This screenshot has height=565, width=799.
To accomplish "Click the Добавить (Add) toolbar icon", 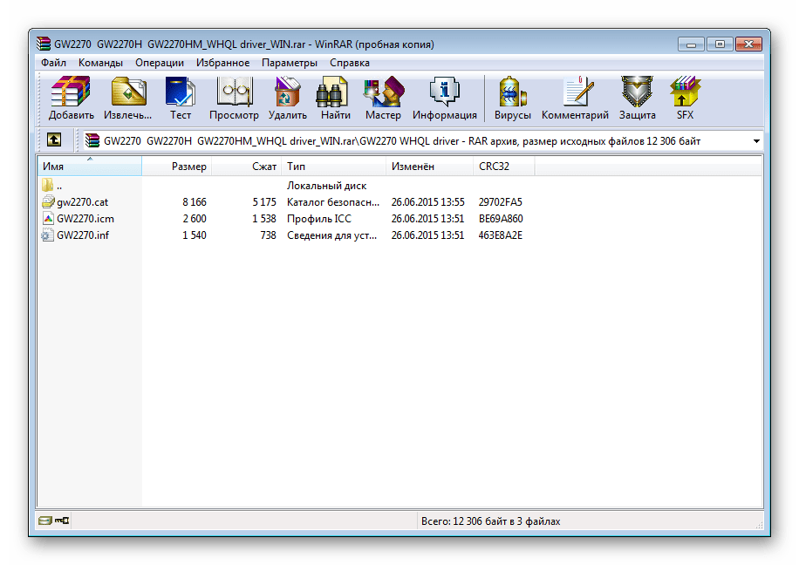I will 71,98.
